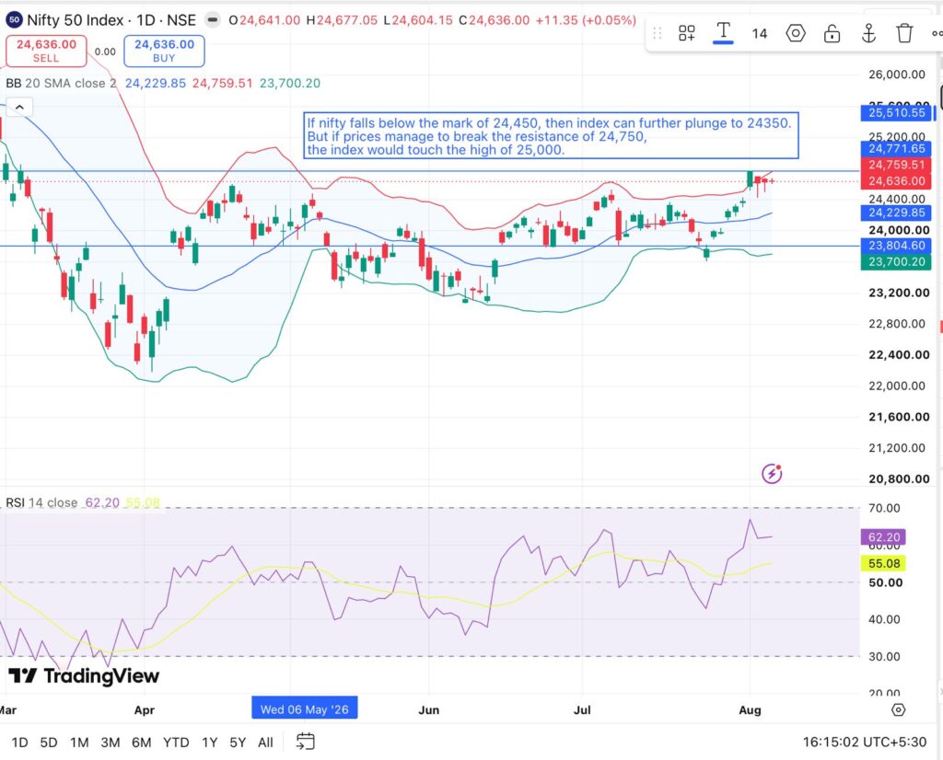This screenshot has width=943, height=760.
Task: Click the lightning alert icon on chart
Action: (772, 474)
